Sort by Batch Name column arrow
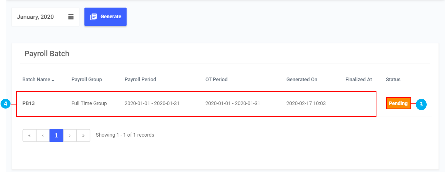The height and width of the screenshot is (172, 445). coord(53,80)
